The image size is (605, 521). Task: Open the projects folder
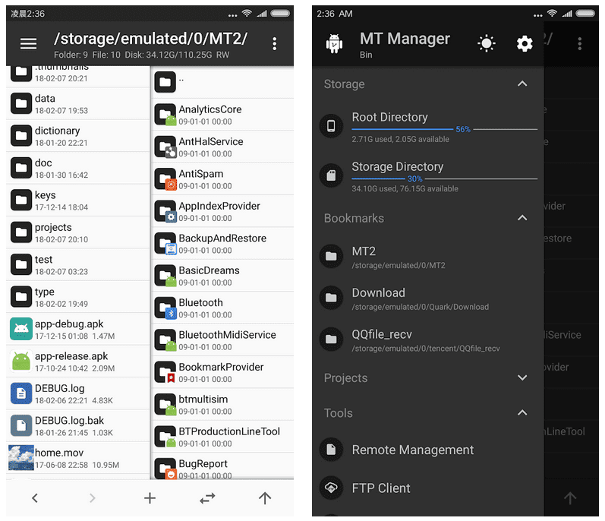78,232
